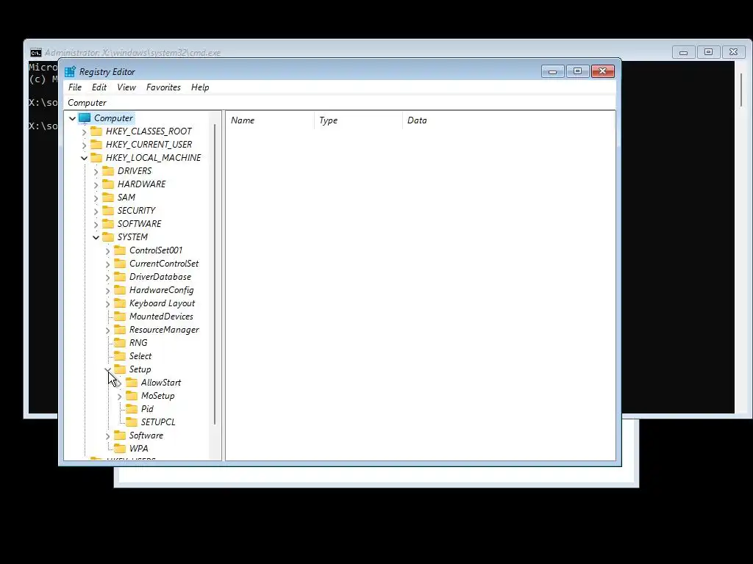
Task: Click the MoSetup folder icon
Action: (132, 396)
